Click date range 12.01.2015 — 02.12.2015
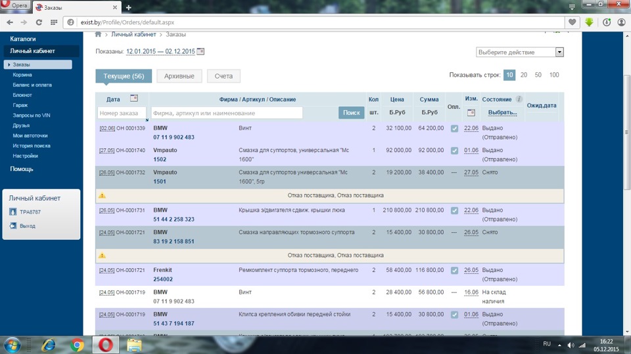The width and height of the screenshot is (631, 354). point(160,51)
